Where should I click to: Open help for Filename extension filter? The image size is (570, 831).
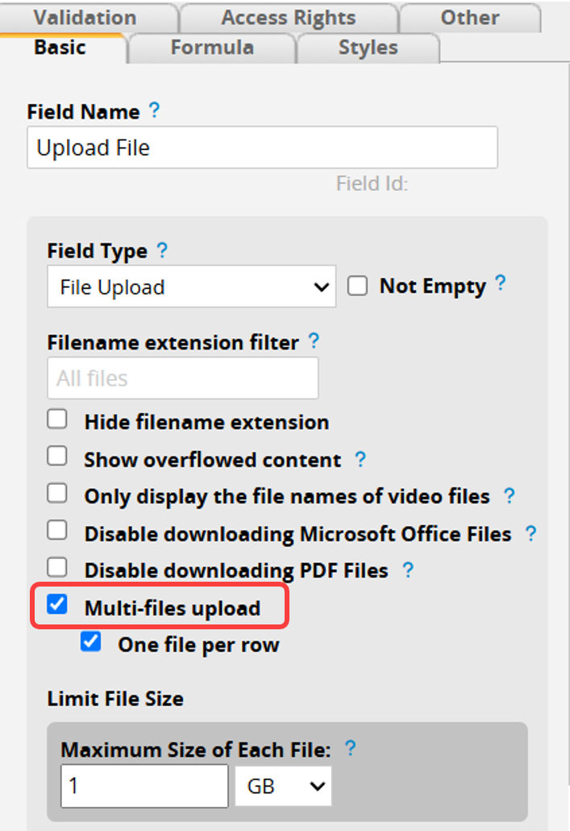[314, 340]
